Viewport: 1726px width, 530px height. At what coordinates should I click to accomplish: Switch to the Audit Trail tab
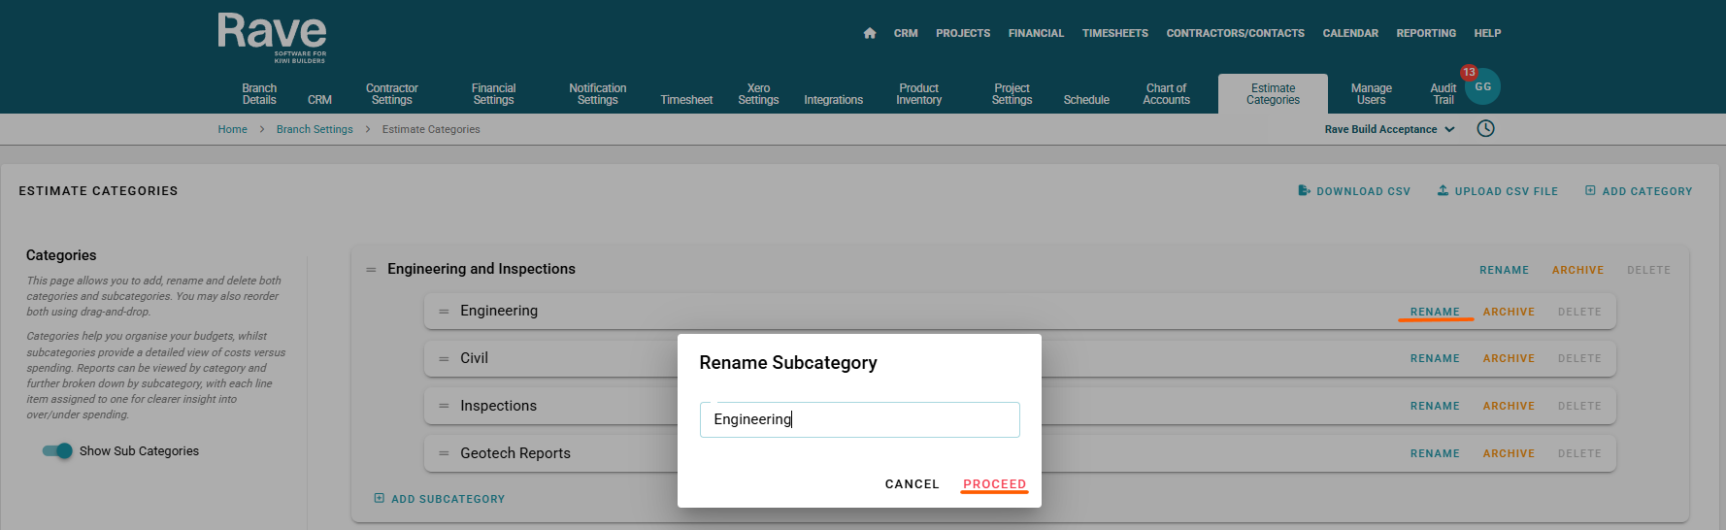coord(1444,94)
